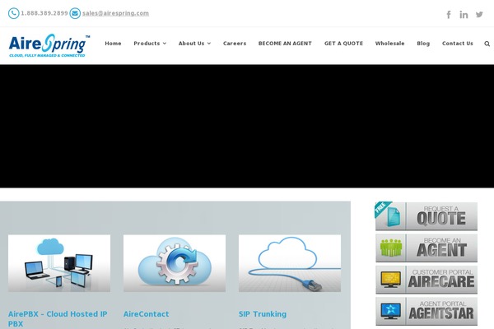Open BECOME AN AGENT in navigation
The width and height of the screenshot is (494, 329).
(x=285, y=44)
